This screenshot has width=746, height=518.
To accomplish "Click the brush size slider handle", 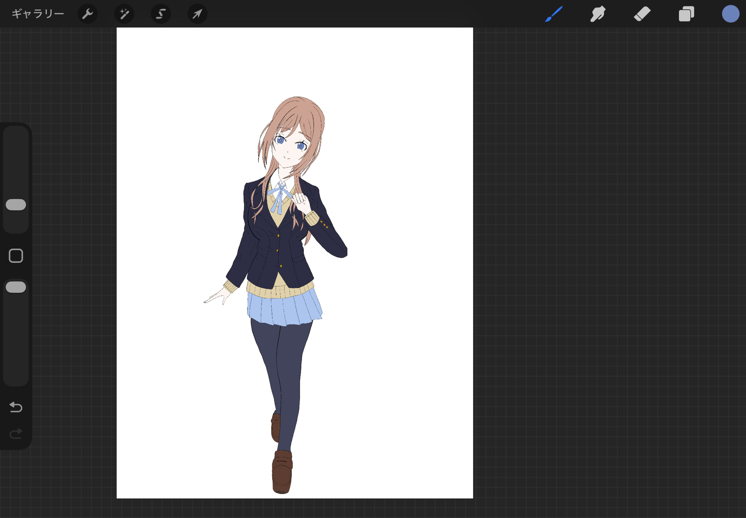I will tap(16, 205).
